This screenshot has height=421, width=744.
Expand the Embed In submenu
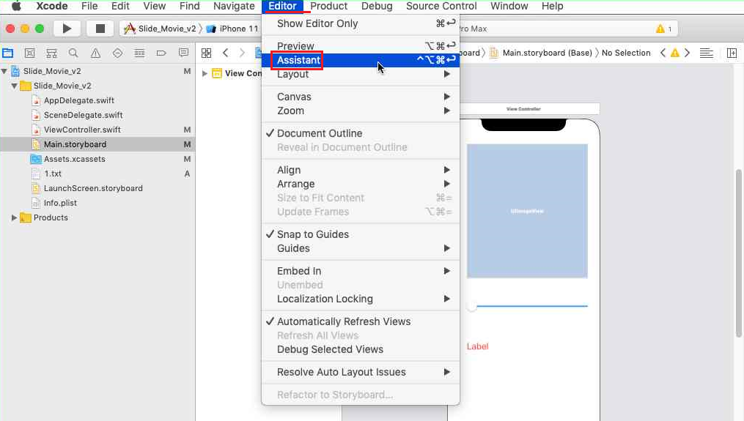pyautogui.click(x=361, y=271)
